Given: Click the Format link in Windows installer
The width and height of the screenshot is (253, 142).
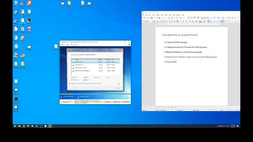Looking at the screenshot, I should coord(97,77).
